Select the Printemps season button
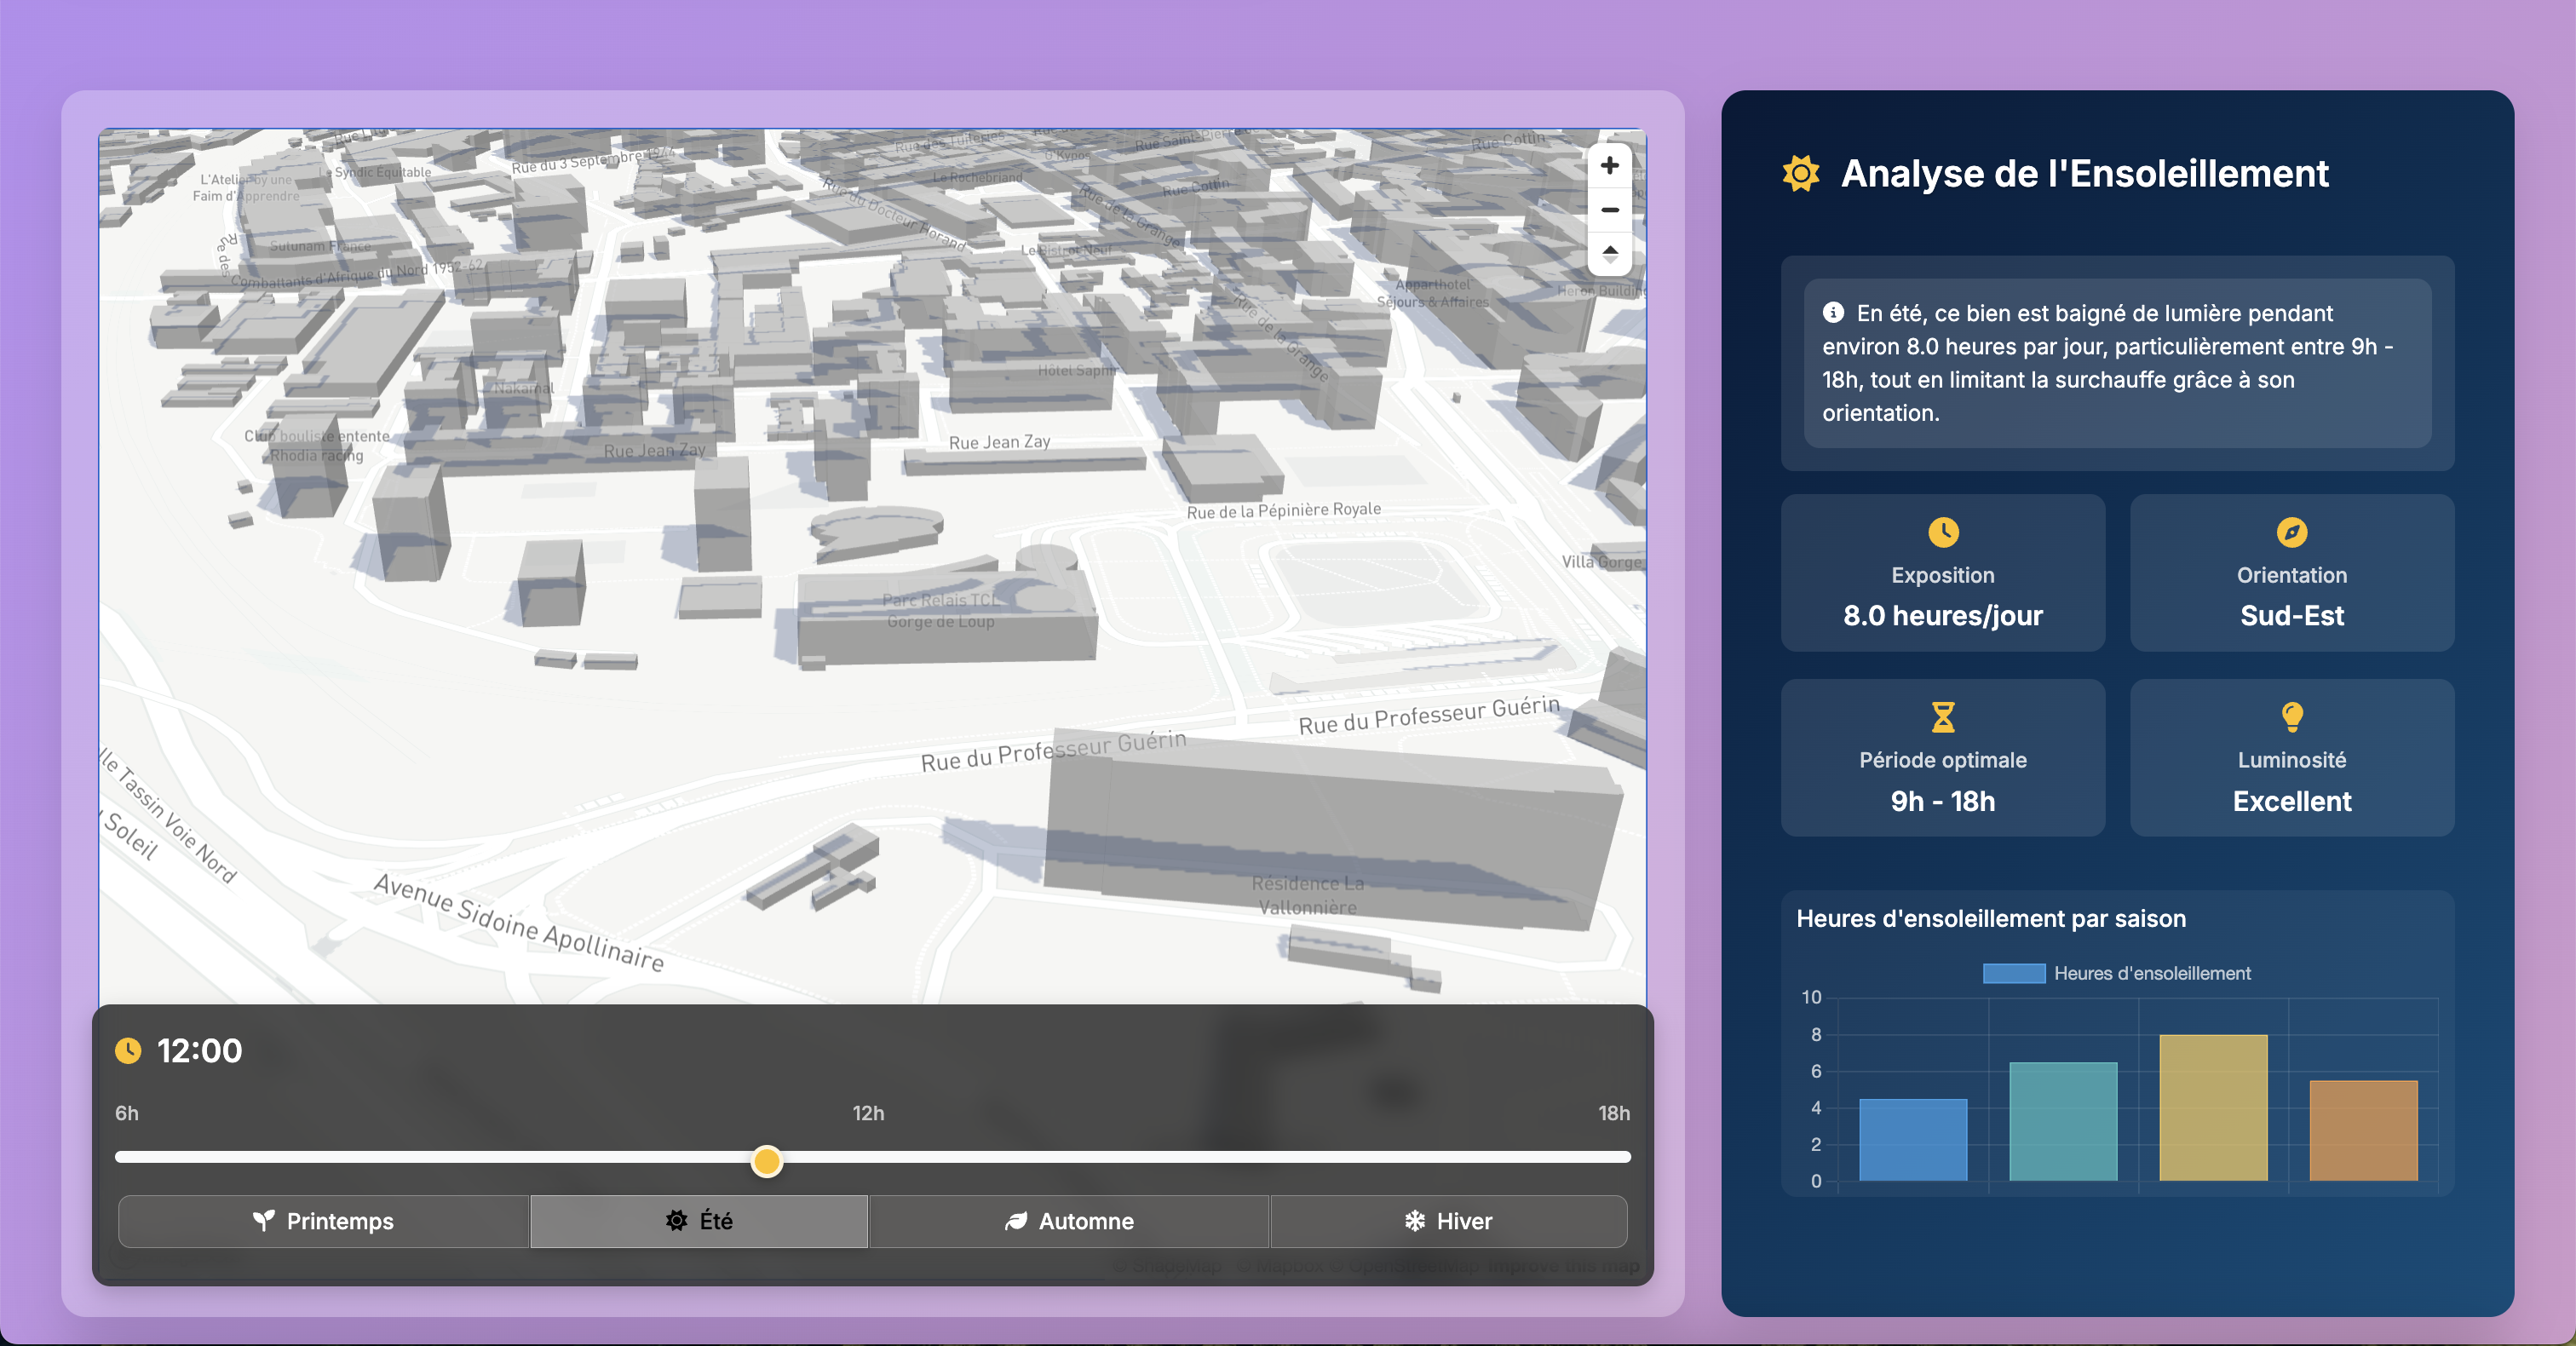 coord(323,1221)
